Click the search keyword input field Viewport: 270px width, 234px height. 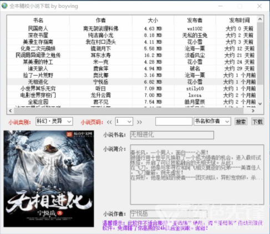pyautogui.click(x=174, y=122)
